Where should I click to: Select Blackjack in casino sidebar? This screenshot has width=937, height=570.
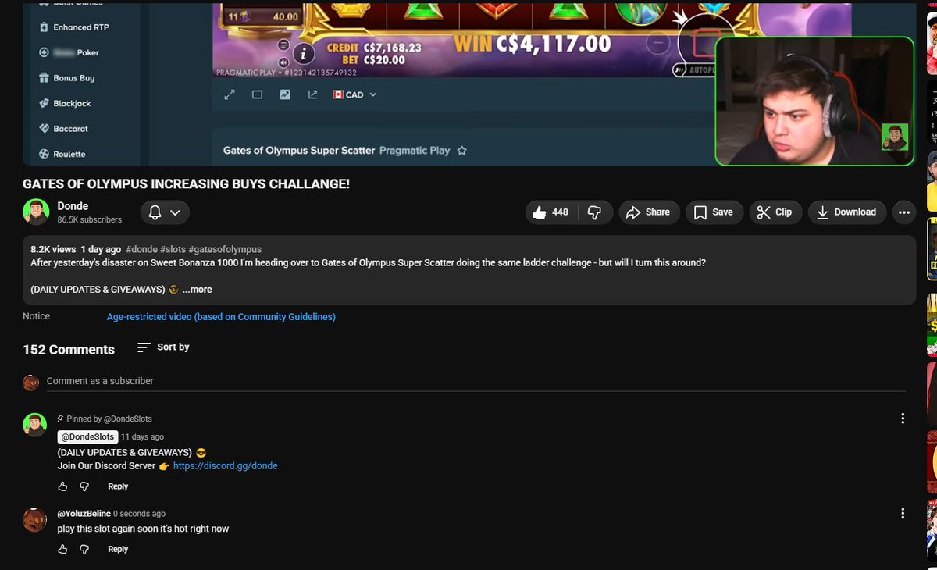pyautogui.click(x=65, y=103)
